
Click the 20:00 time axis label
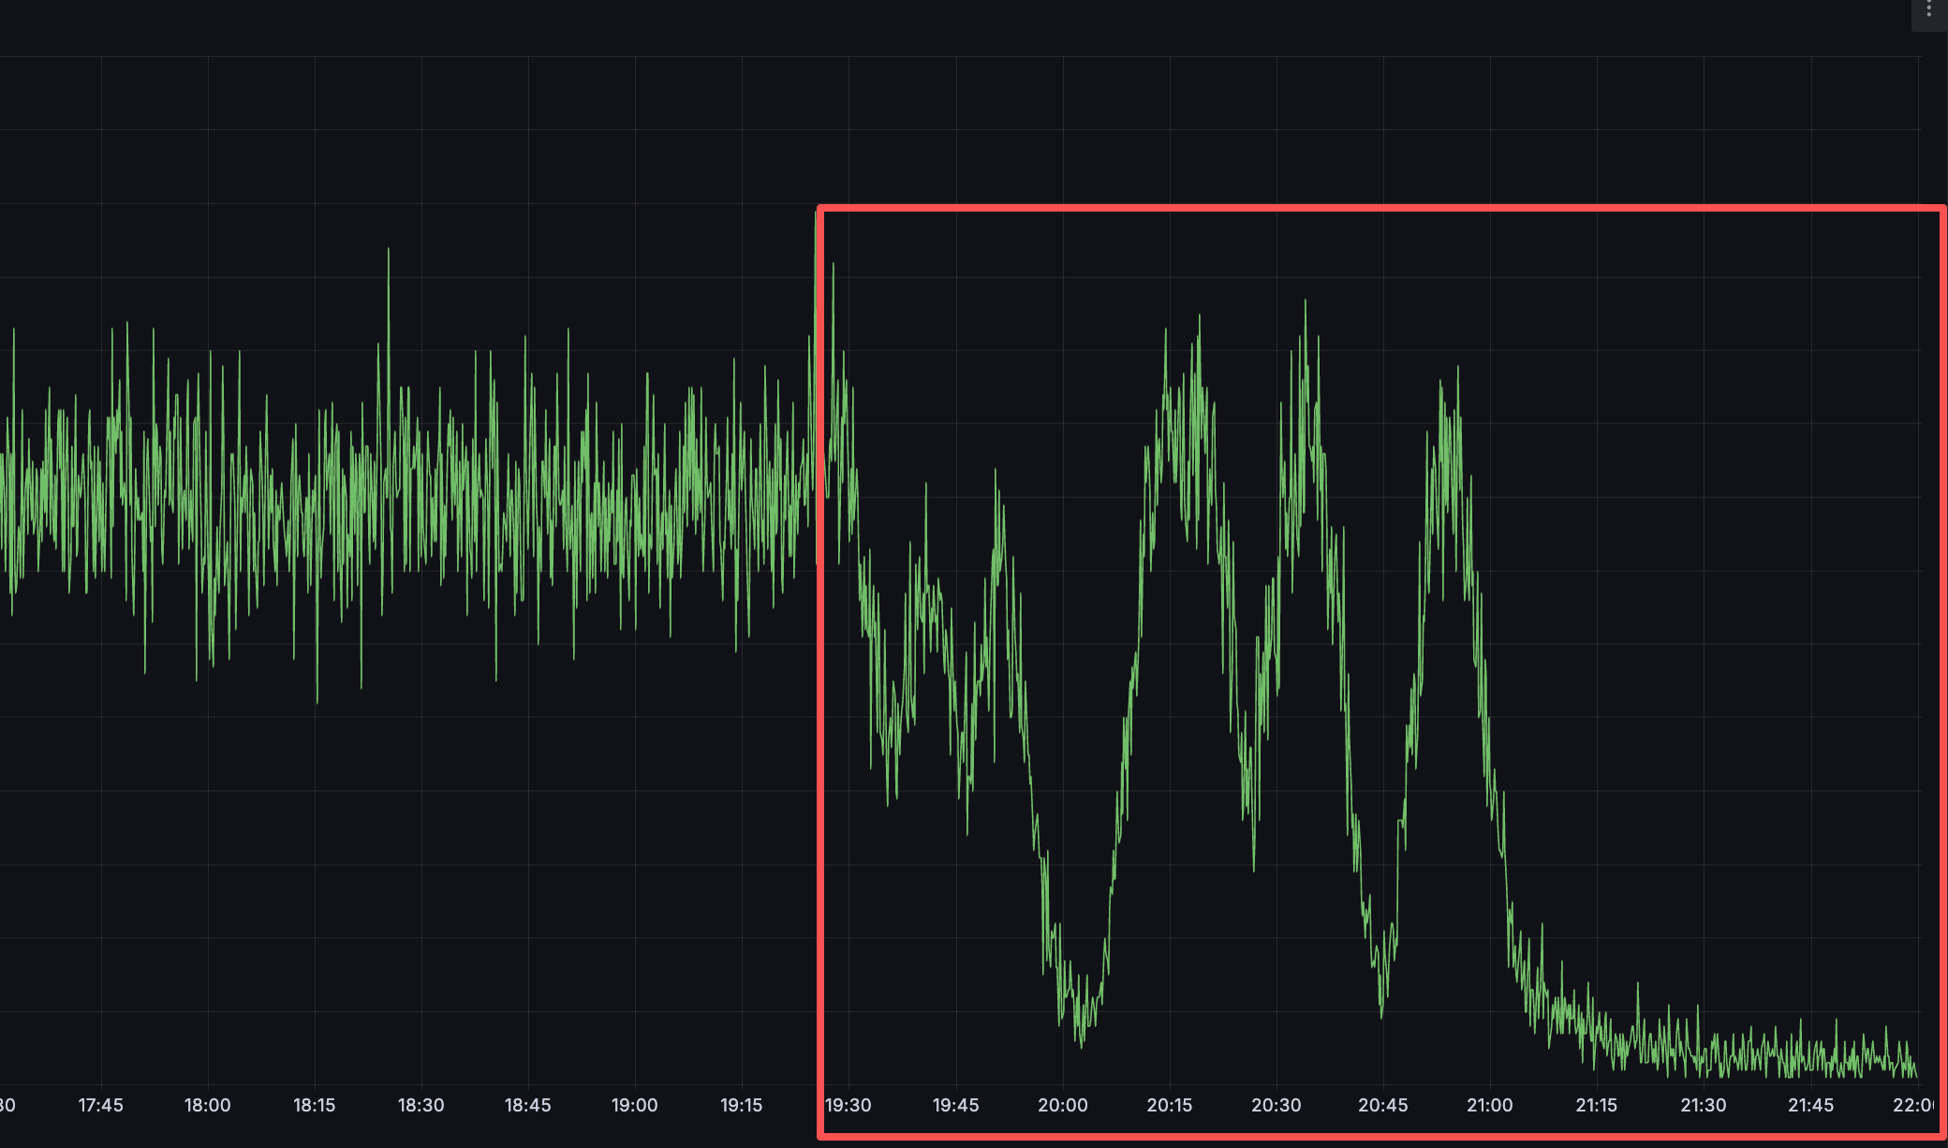click(1062, 1105)
